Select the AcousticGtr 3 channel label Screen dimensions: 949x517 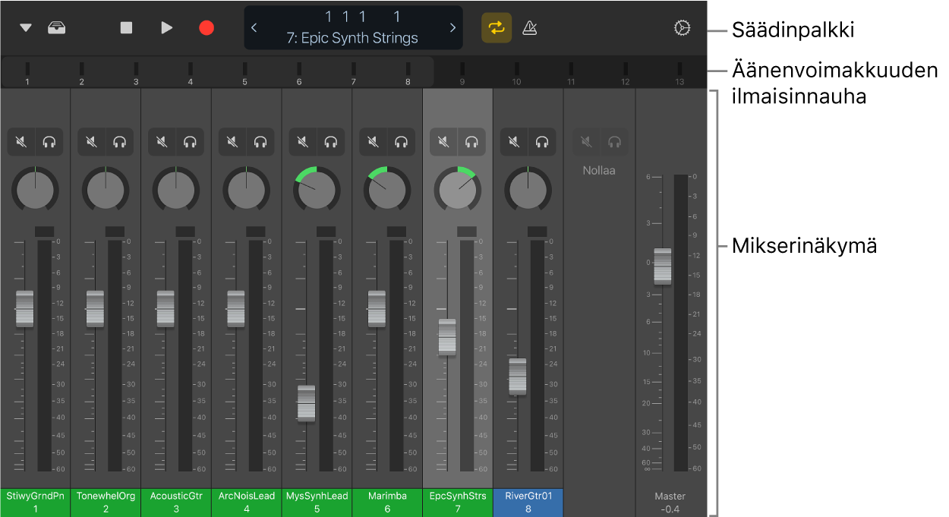[x=176, y=502]
